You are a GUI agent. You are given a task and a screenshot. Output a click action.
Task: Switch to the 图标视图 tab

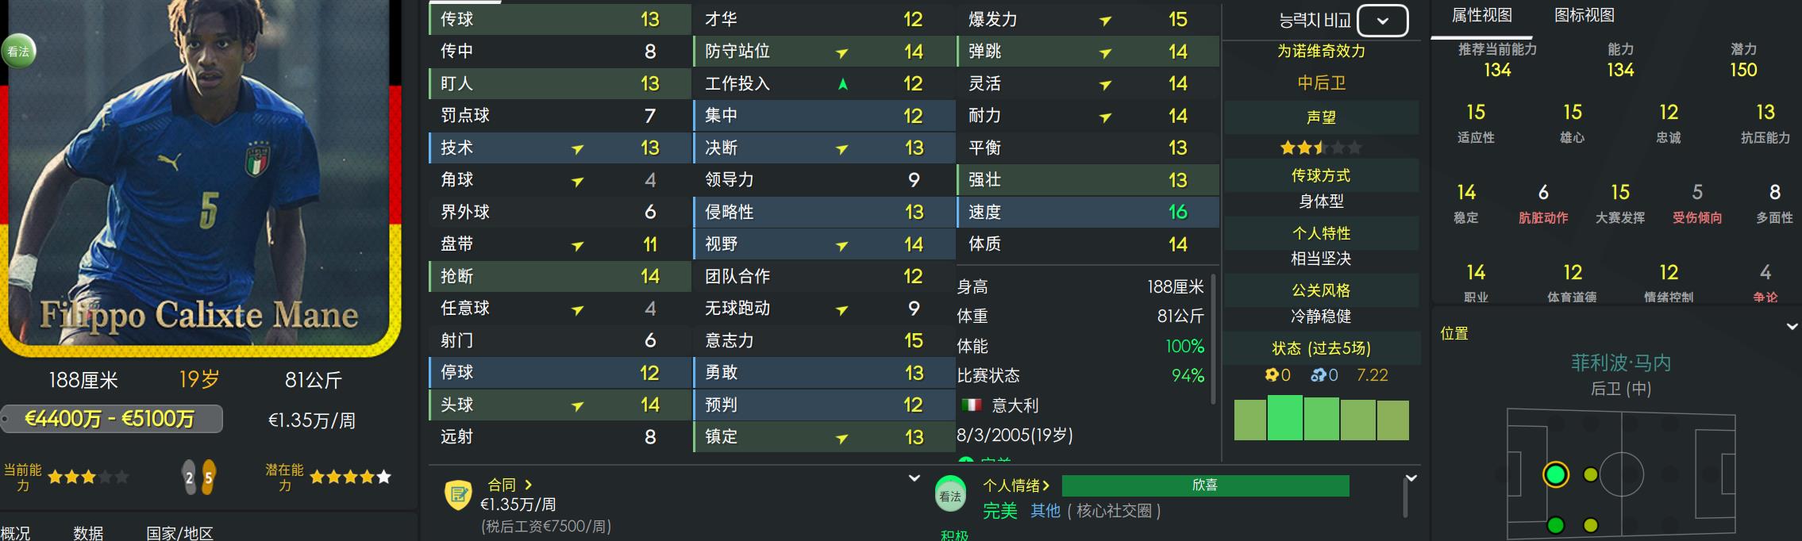click(x=1584, y=15)
